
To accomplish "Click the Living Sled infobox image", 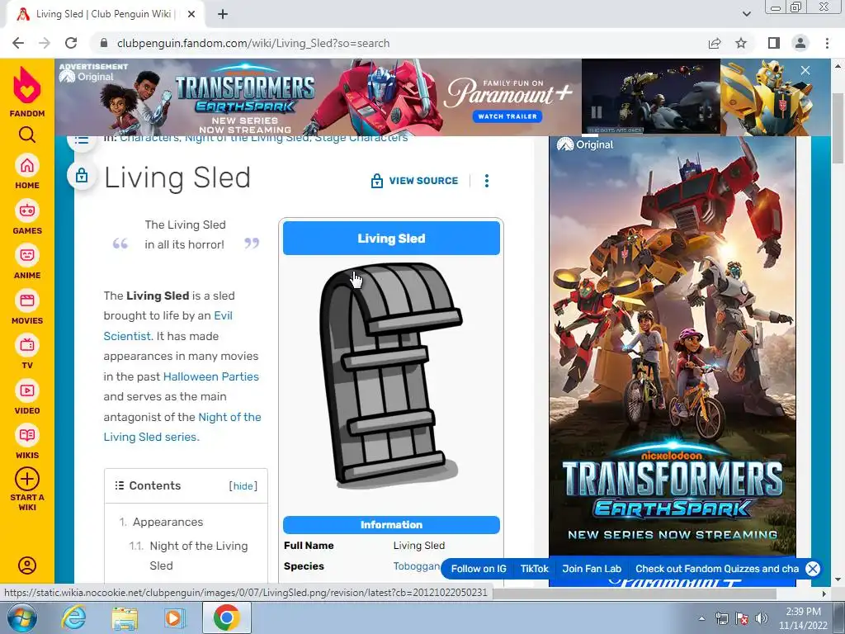I will [x=390, y=376].
